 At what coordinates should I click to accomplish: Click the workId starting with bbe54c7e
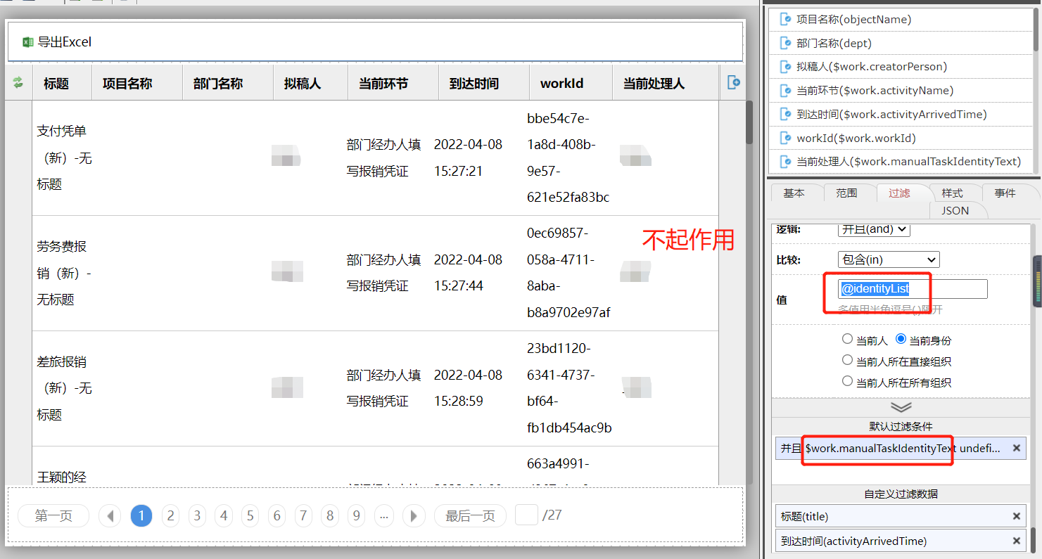click(x=568, y=158)
